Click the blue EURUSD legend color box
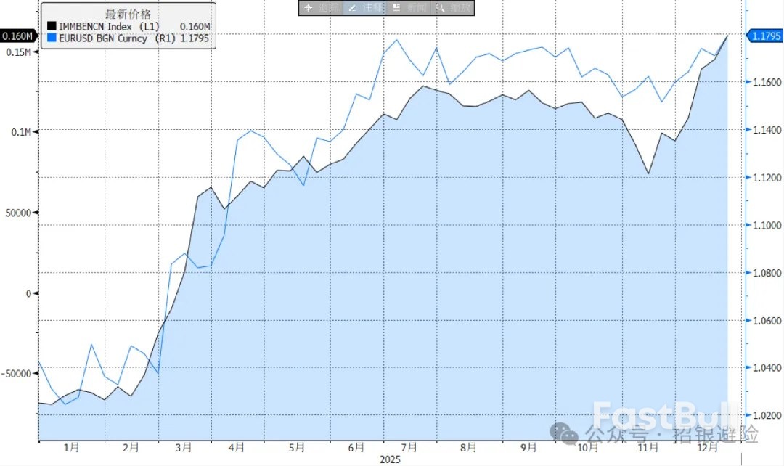The width and height of the screenshot is (784, 466). pyautogui.click(x=51, y=38)
